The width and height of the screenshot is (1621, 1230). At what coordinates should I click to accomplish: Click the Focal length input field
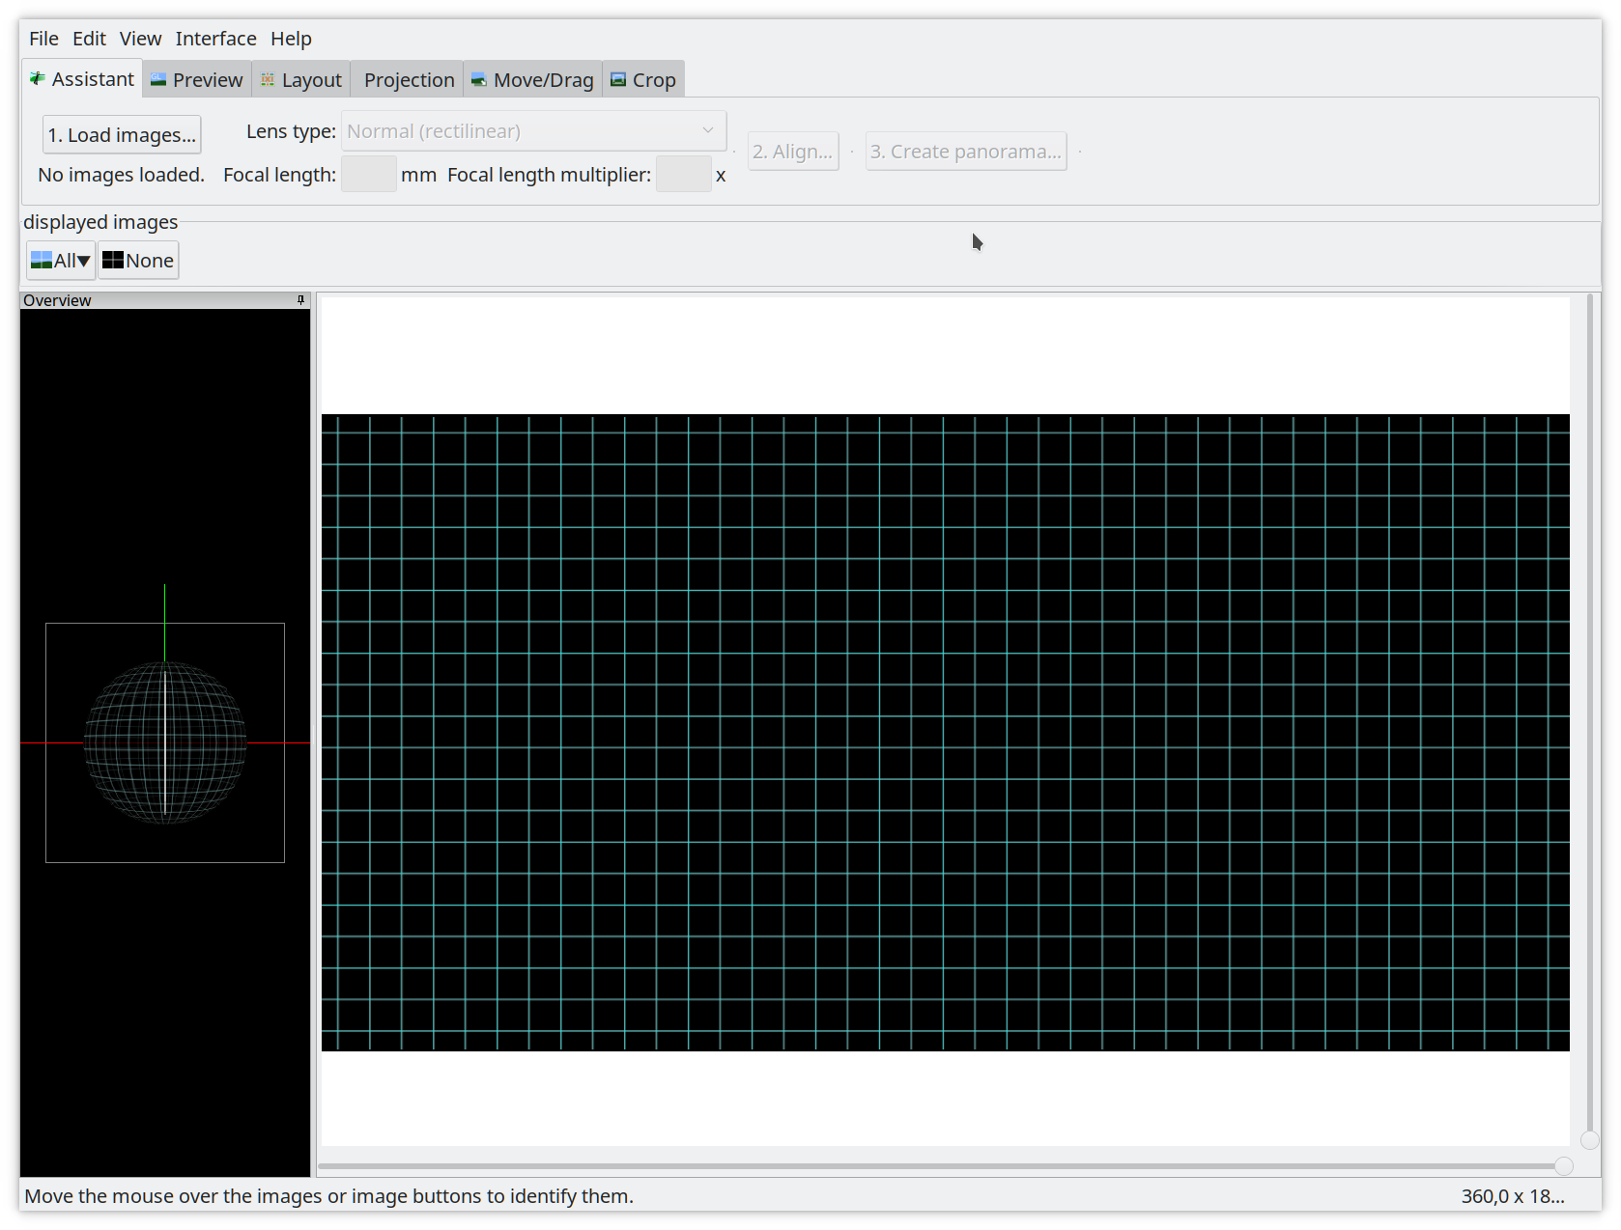369,175
